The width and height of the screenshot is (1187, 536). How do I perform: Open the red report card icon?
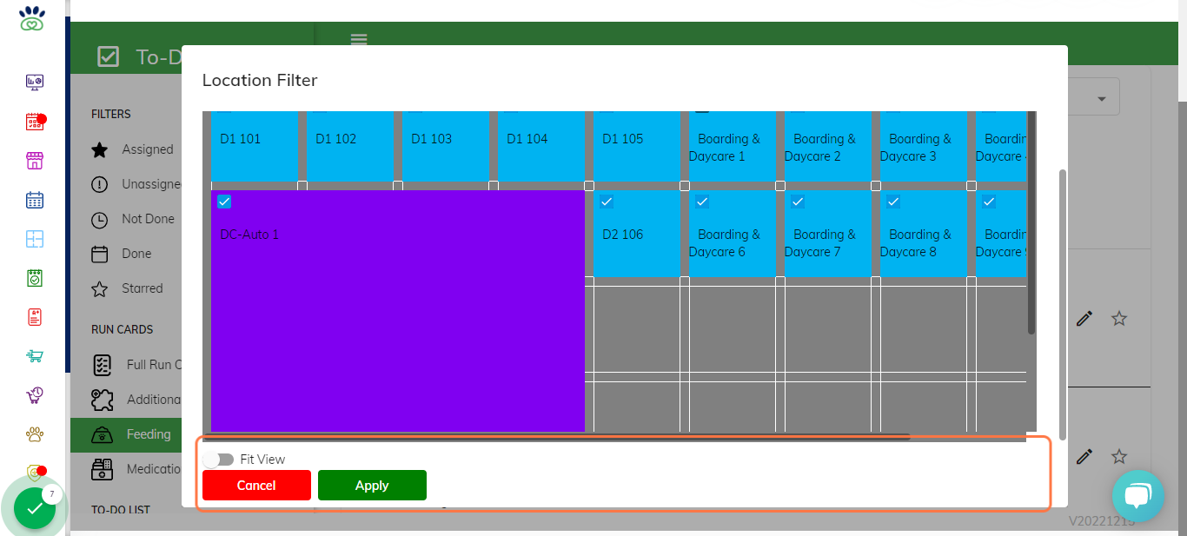point(35,317)
